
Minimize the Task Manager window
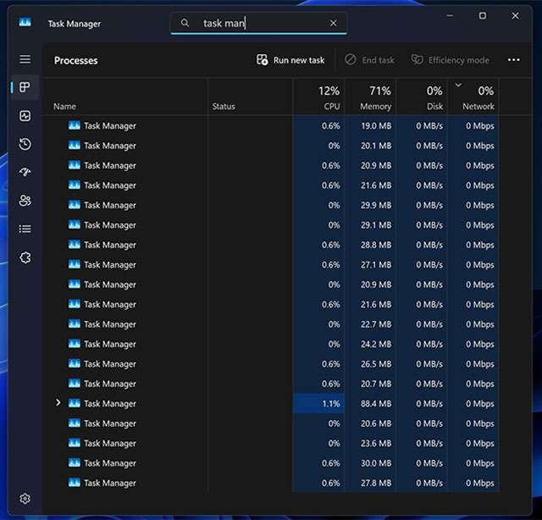(x=450, y=15)
